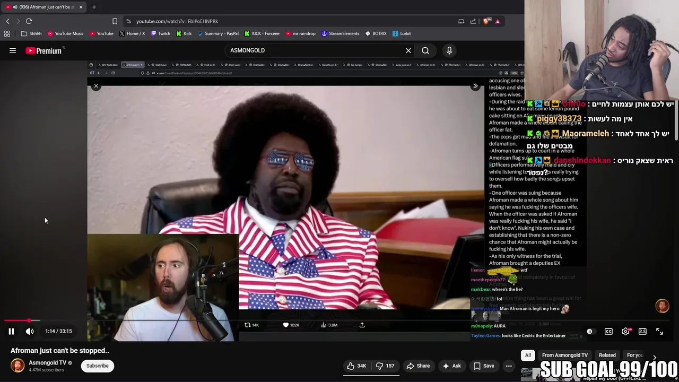Mute the video with the speaker icon
The height and width of the screenshot is (382, 679).
(30, 331)
